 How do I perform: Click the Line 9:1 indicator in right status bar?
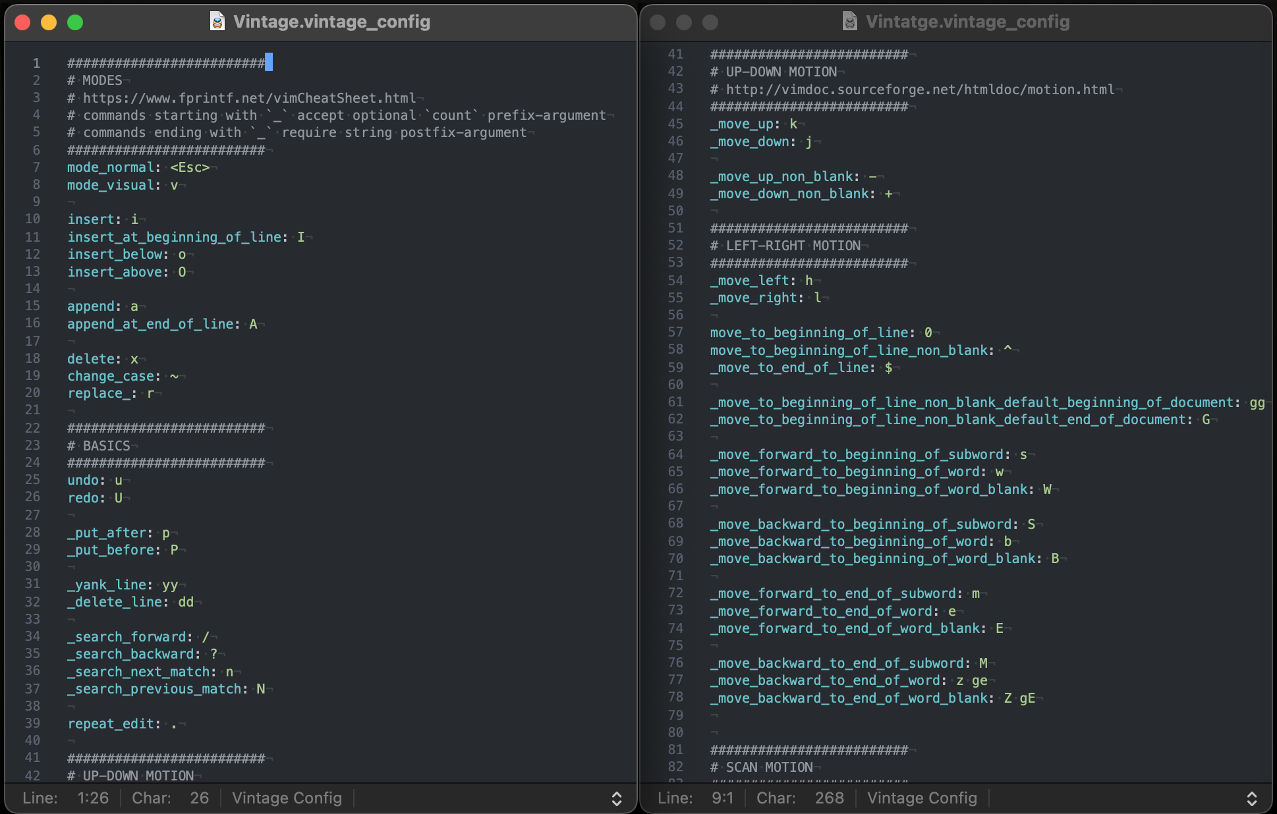pos(695,798)
